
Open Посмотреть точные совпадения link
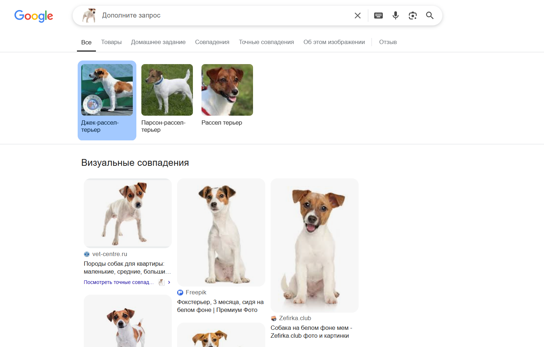(118, 282)
